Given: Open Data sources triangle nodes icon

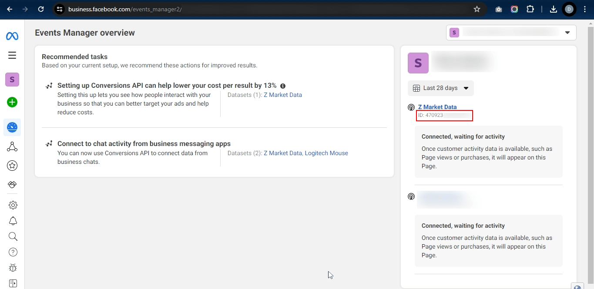Looking at the screenshot, I should [x=12, y=147].
